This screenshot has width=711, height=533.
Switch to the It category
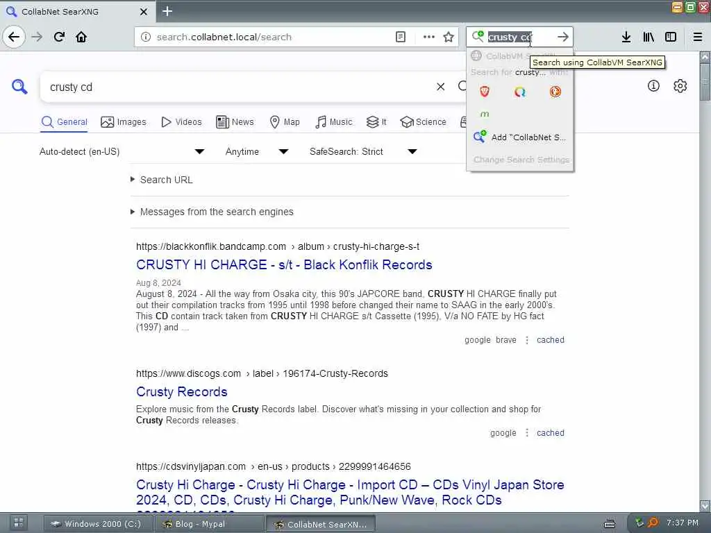click(376, 122)
